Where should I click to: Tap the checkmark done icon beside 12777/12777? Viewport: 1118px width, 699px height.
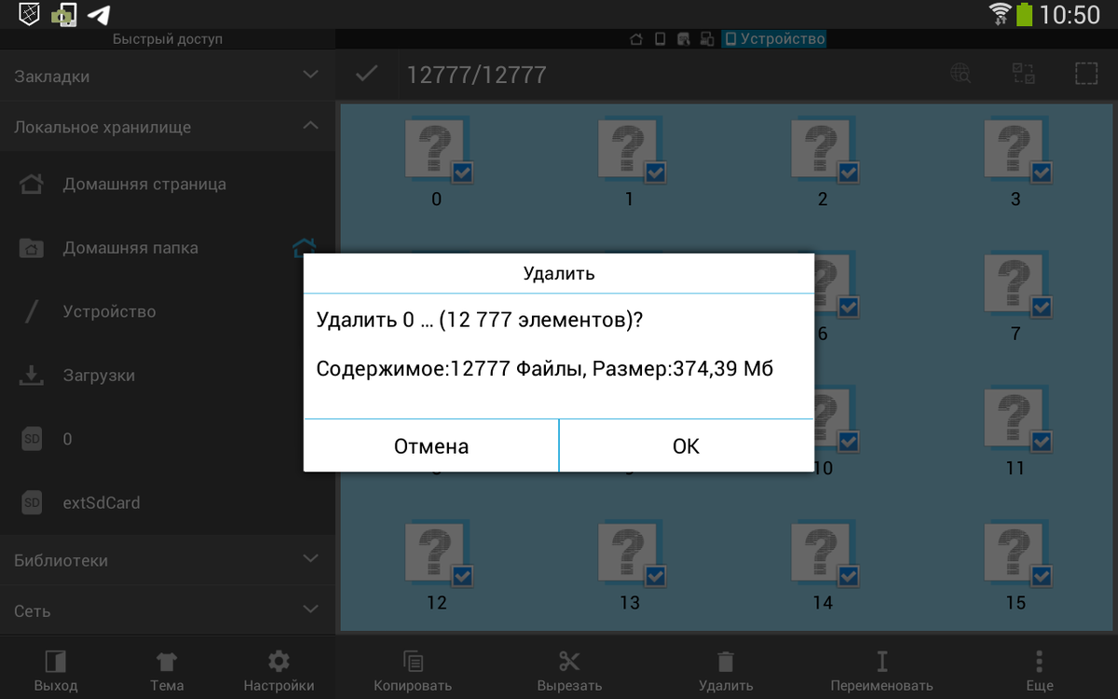point(366,75)
